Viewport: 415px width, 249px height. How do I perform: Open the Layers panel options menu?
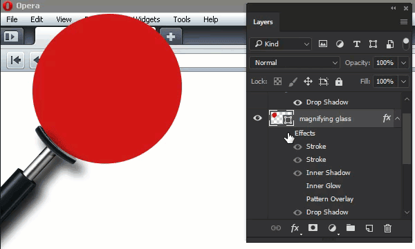pyautogui.click(x=404, y=21)
